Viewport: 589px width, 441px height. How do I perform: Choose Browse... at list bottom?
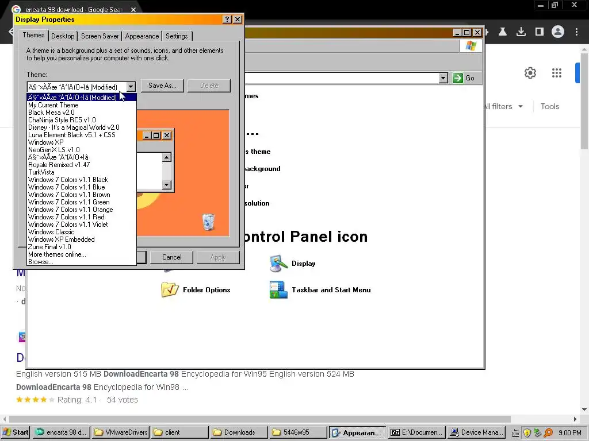click(x=82, y=262)
